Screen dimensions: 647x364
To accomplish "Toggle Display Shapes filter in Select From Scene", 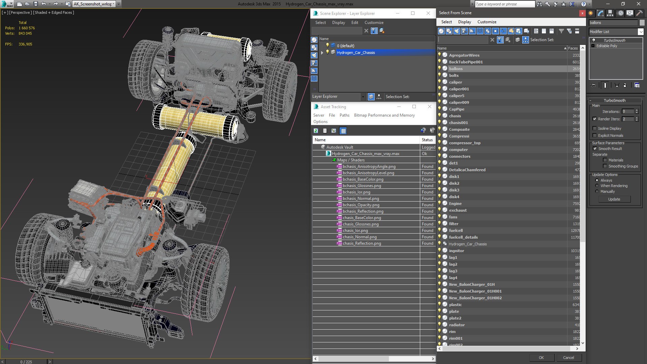I will pyautogui.click(x=449, y=31).
